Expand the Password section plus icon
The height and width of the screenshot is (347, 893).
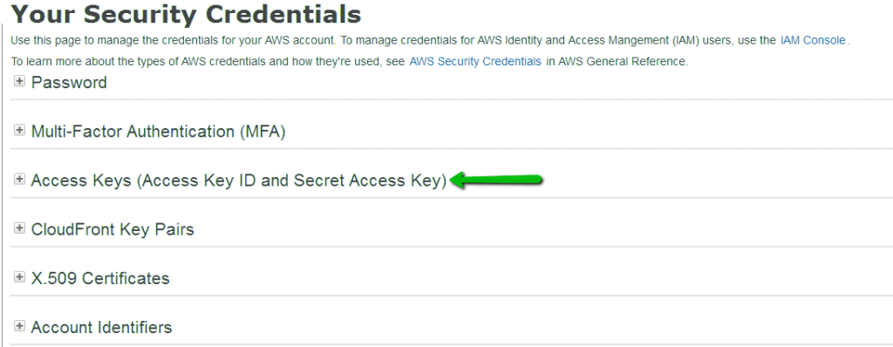coord(20,82)
